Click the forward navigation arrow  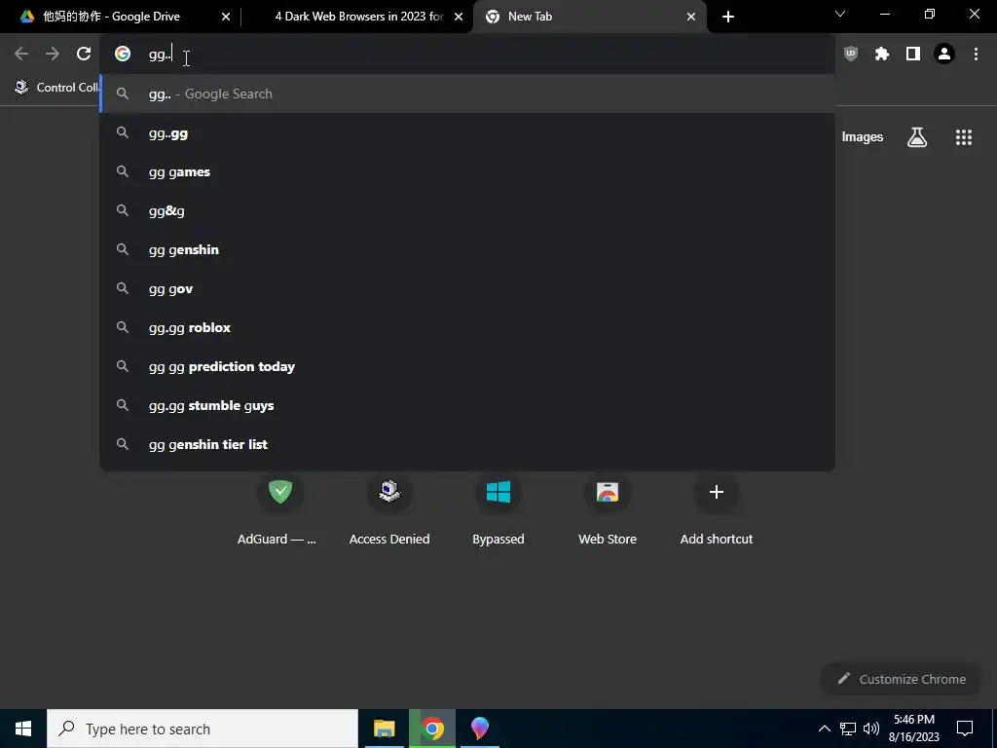(x=53, y=55)
